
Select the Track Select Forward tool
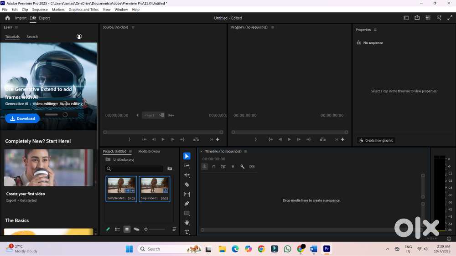point(187,165)
